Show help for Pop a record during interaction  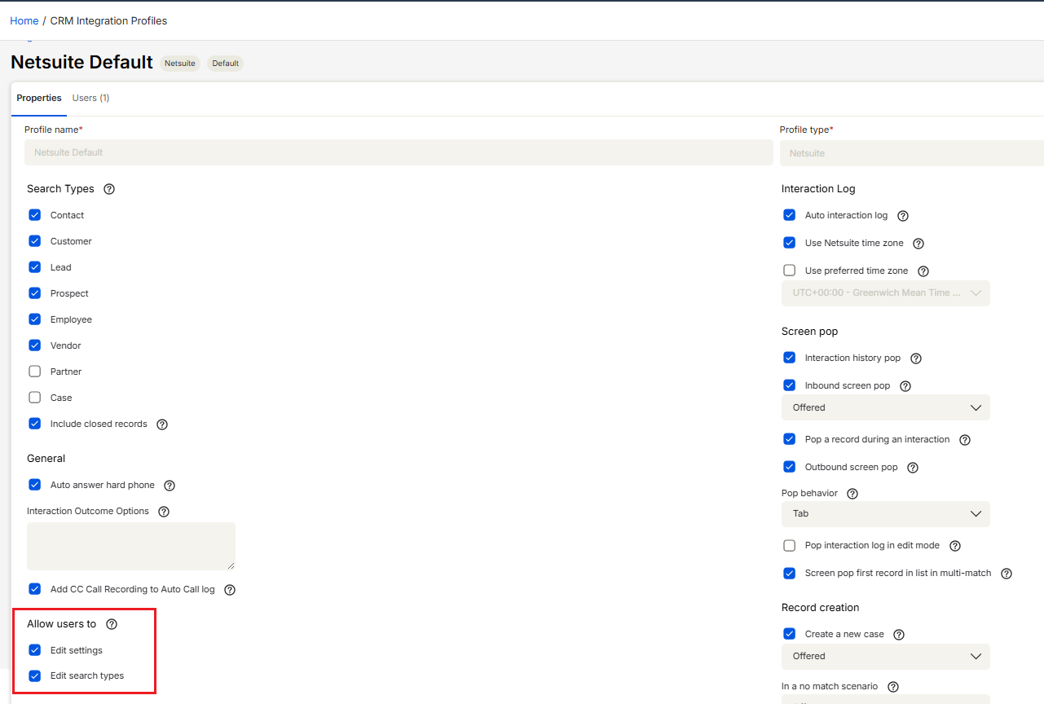pyautogui.click(x=965, y=440)
